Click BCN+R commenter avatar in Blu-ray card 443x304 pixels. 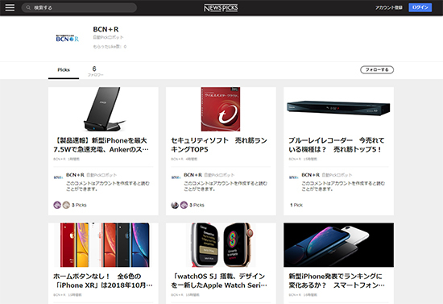(293, 177)
